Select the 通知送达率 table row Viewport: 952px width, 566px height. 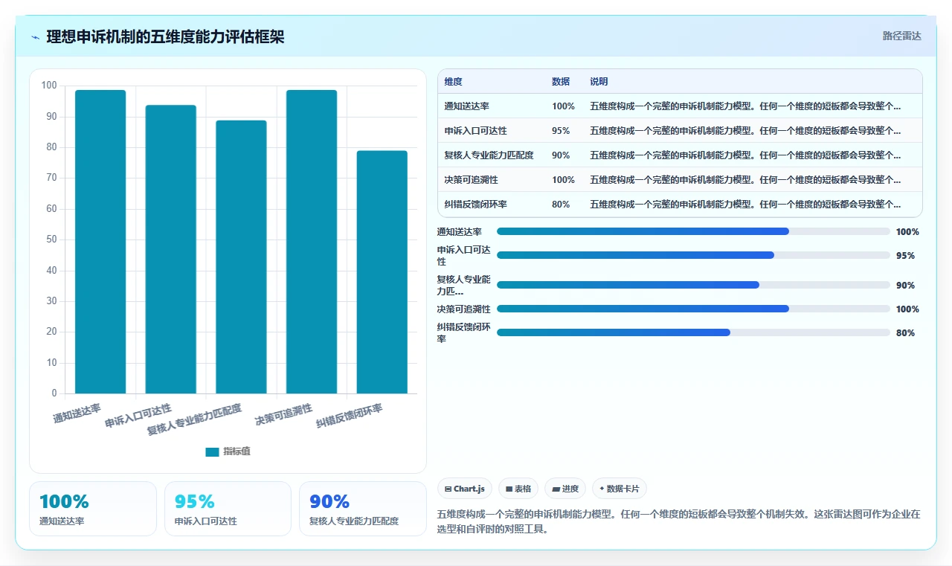pos(680,106)
